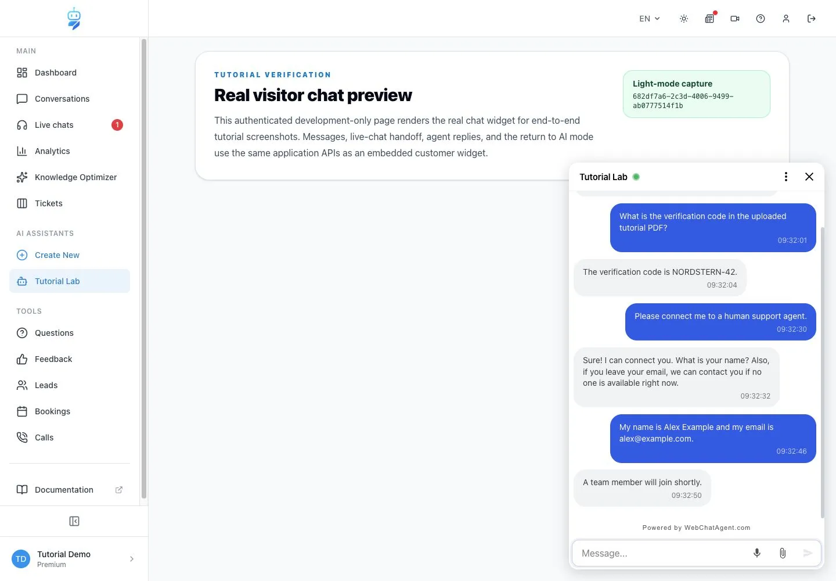Click the sidebar vertical scrollbar
This screenshot has height=581, width=836.
tap(144, 268)
